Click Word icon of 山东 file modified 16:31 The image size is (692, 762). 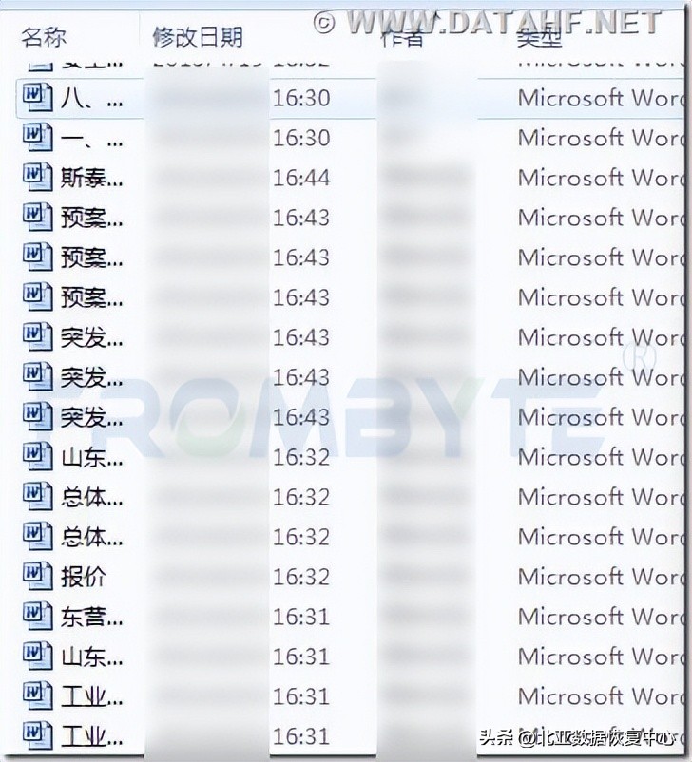coord(37,656)
